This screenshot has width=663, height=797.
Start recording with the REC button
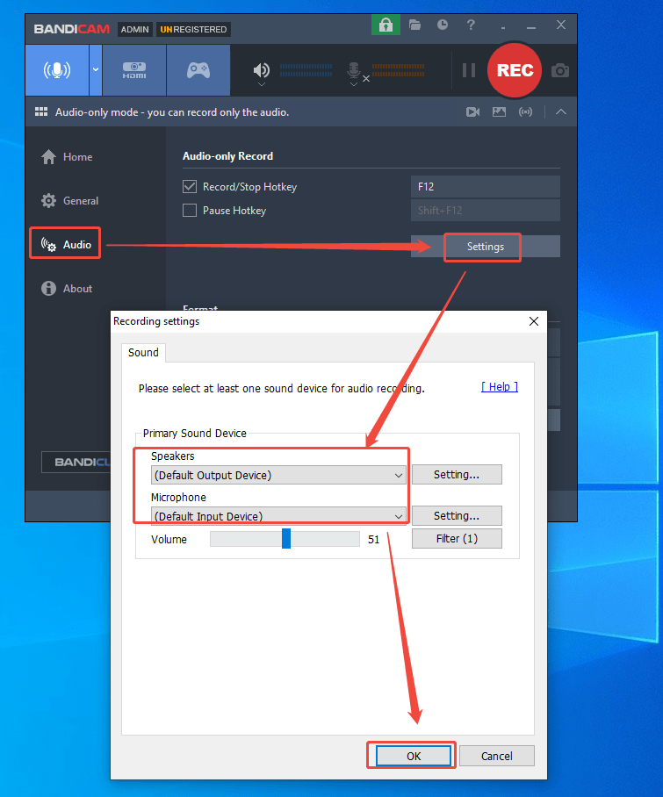[515, 70]
